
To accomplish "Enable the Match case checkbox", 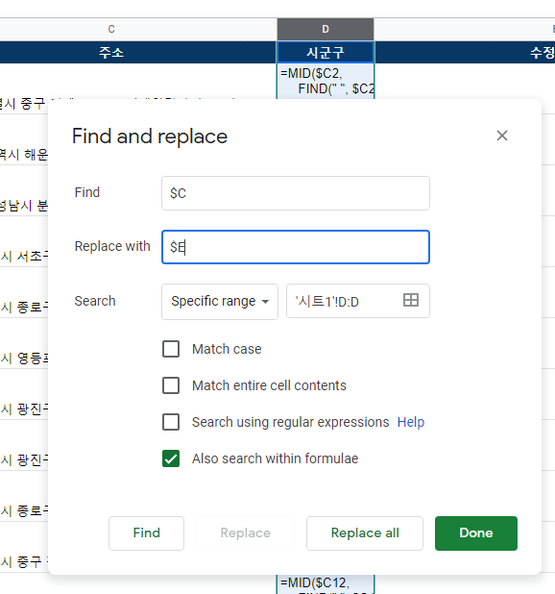I will click(x=171, y=349).
